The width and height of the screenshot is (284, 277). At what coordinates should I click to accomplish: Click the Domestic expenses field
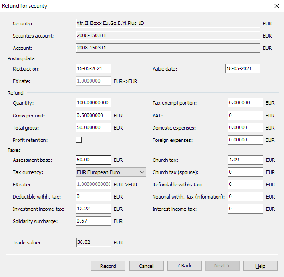pyautogui.click(x=245, y=128)
